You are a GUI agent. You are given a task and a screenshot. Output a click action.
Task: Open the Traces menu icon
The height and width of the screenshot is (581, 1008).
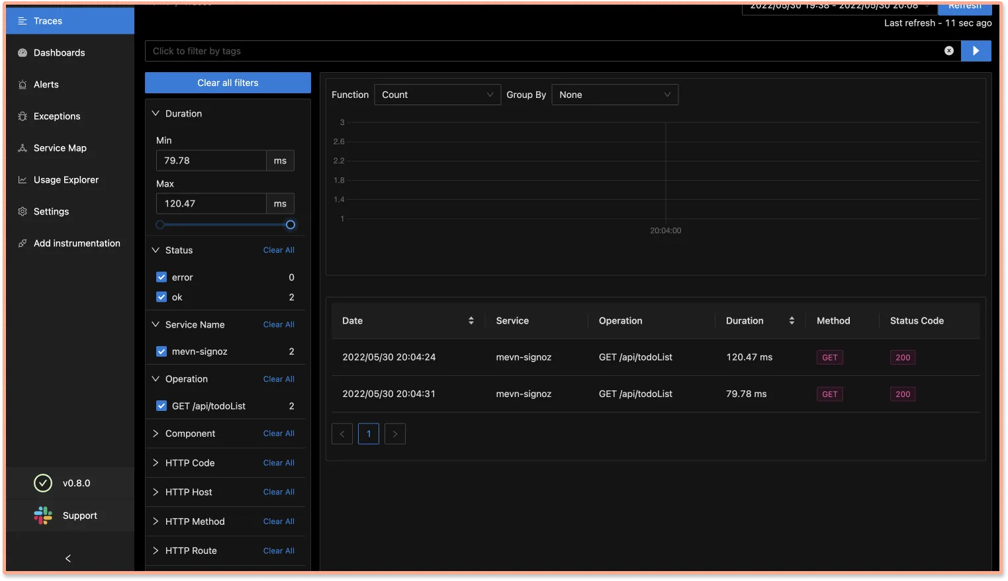pyautogui.click(x=23, y=21)
